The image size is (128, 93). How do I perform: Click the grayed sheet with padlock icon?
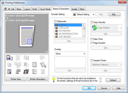(43, 65)
